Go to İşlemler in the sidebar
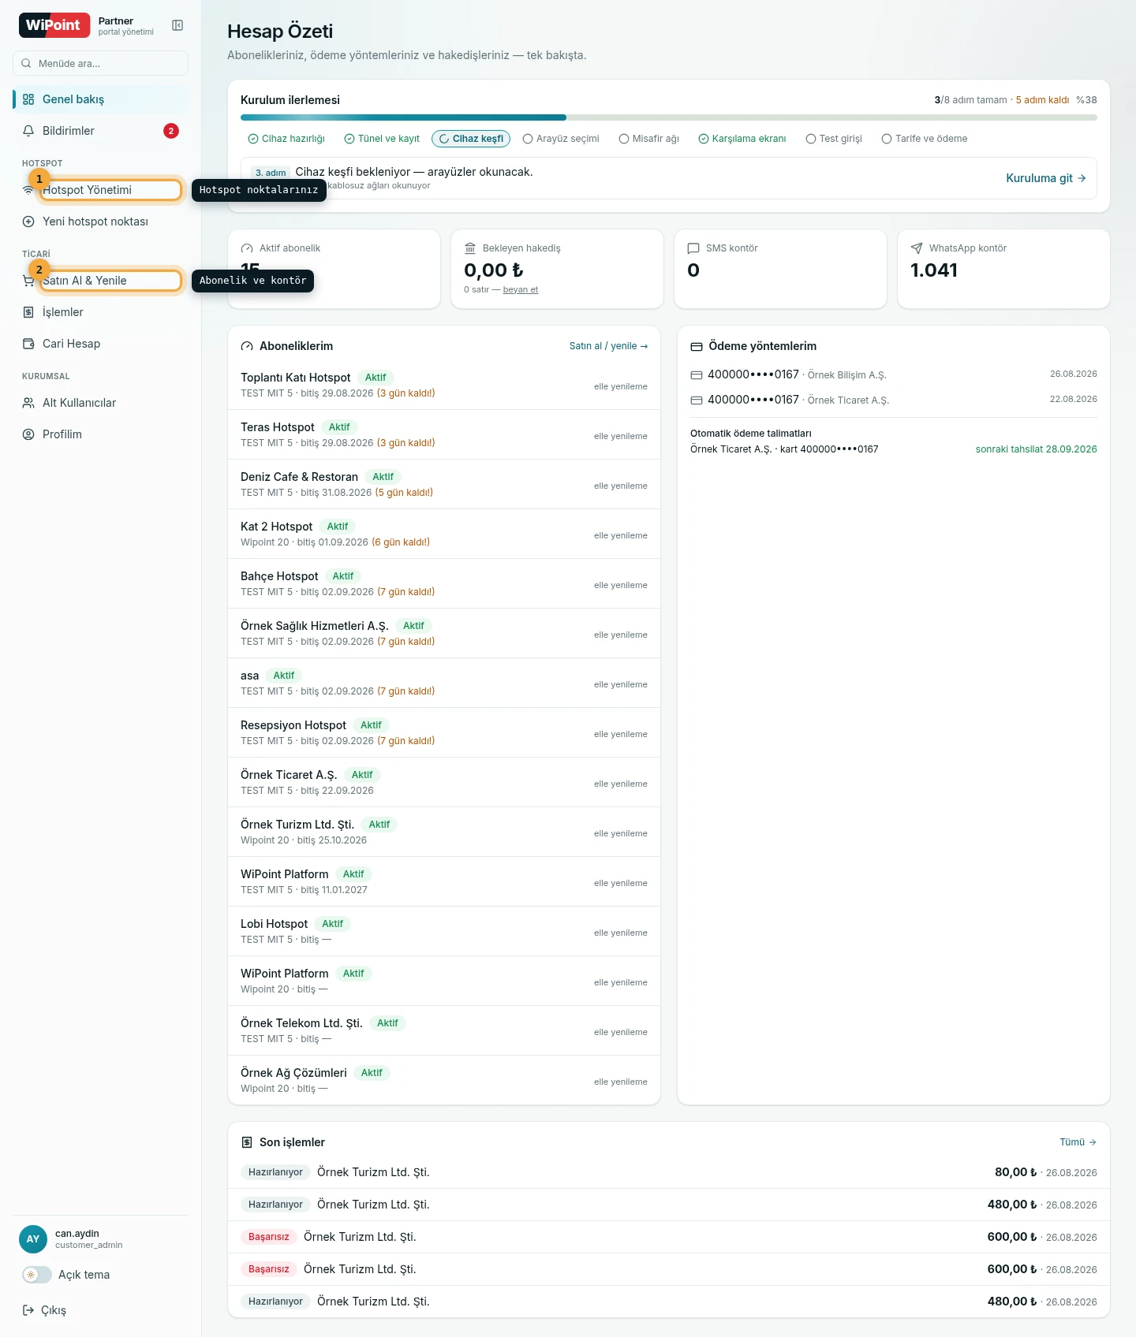The width and height of the screenshot is (1136, 1337). tap(100, 312)
